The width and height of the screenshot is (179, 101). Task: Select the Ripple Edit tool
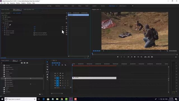(x=47, y=67)
